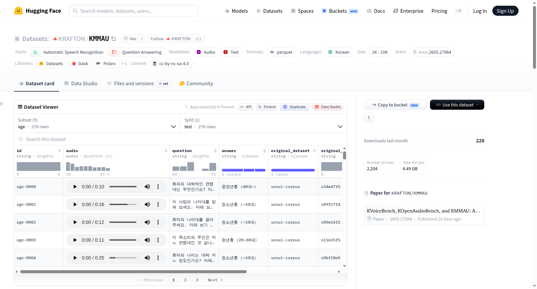The height and width of the screenshot is (289, 537).
Task: Open the navigation more-options menu
Action: click(x=458, y=11)
